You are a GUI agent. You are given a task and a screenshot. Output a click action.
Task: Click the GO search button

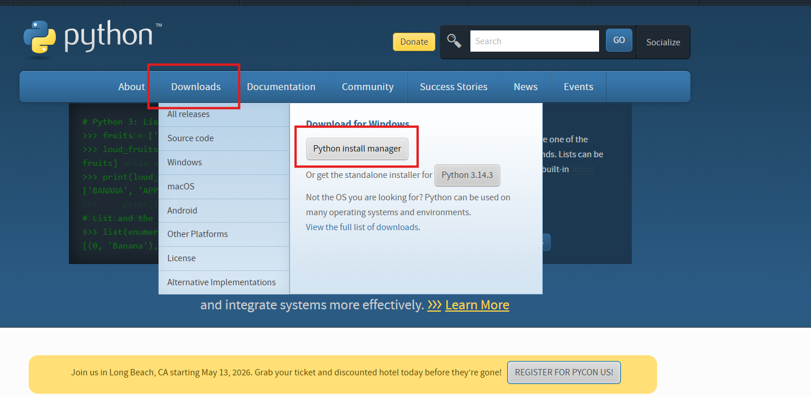pyautogui.click(x=619, y=40)
